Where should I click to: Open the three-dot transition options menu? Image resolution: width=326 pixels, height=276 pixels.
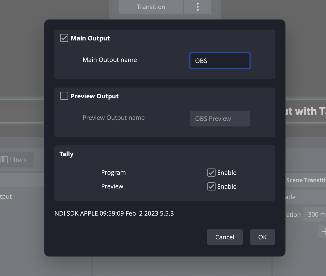[x=198, y=7]
